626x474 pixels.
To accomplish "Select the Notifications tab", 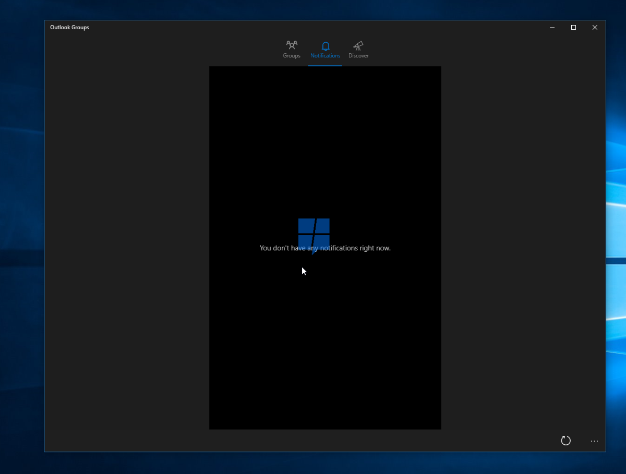I will tap(325, 50).
